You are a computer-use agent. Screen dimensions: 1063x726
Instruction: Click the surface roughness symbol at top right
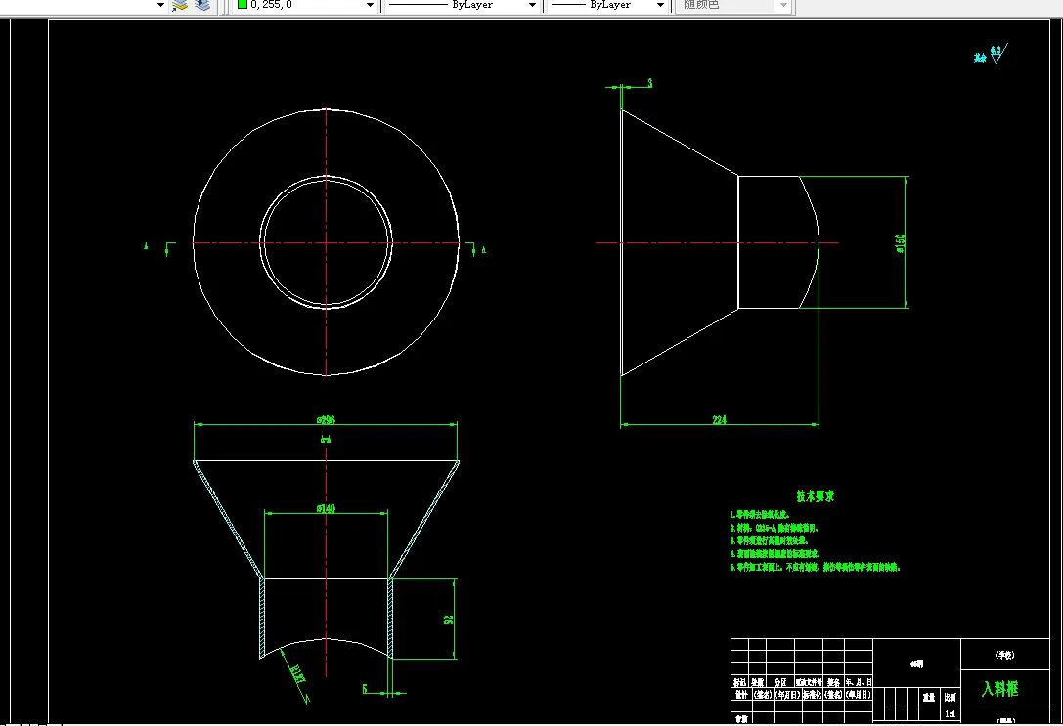coord(997,54)
